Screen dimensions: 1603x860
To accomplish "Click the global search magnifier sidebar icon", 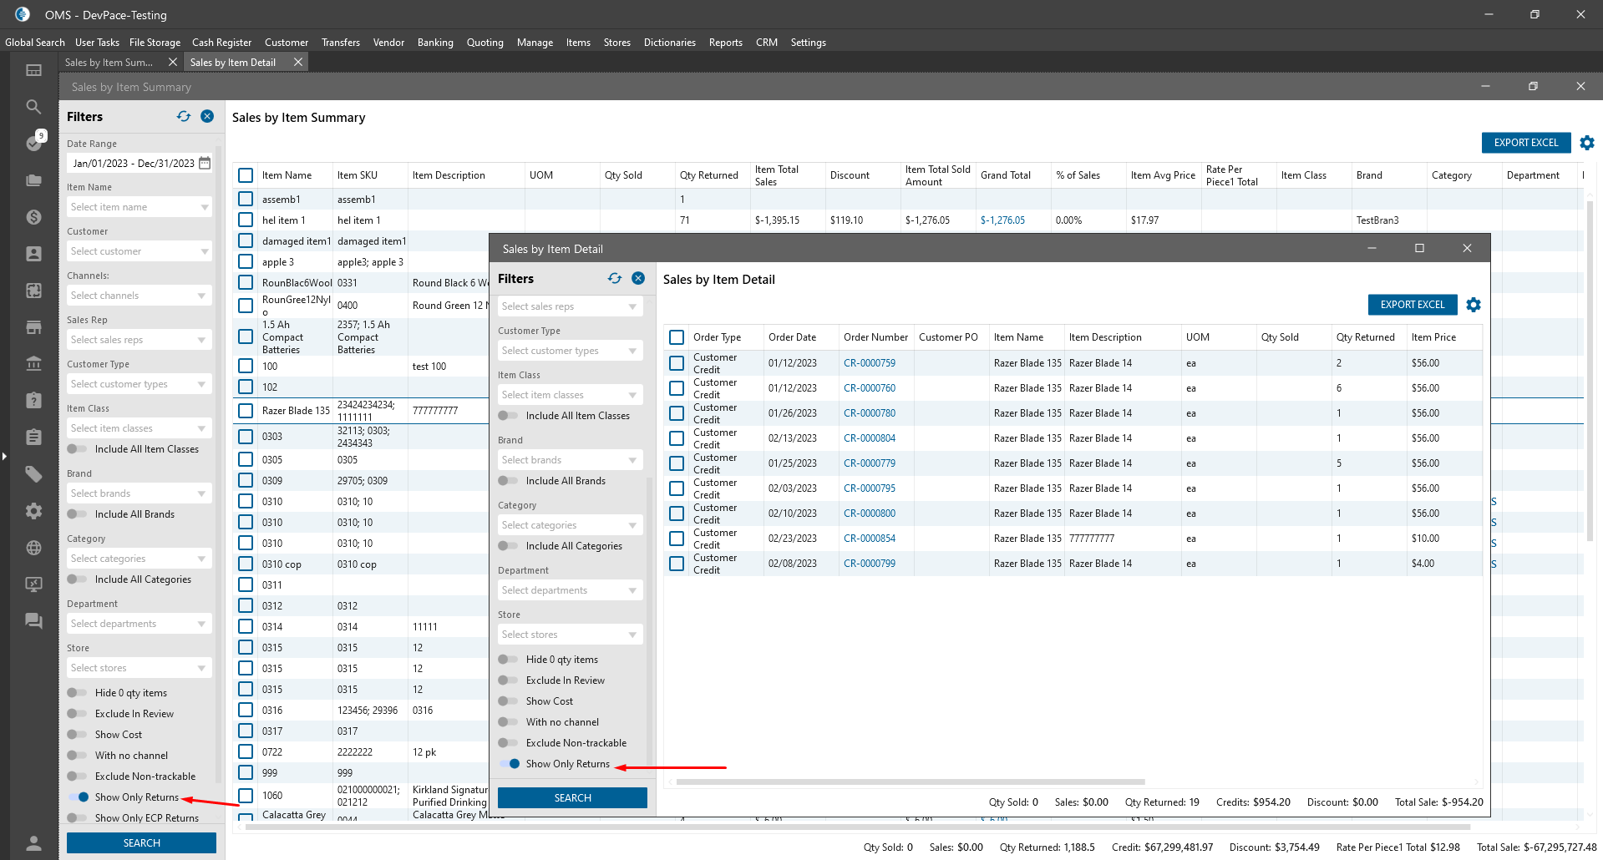I will (33, 107).
